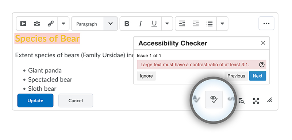Click the 'Accessibility Checker' dialog title
Screen dimensions: 292x140
[x=173, y=43]
